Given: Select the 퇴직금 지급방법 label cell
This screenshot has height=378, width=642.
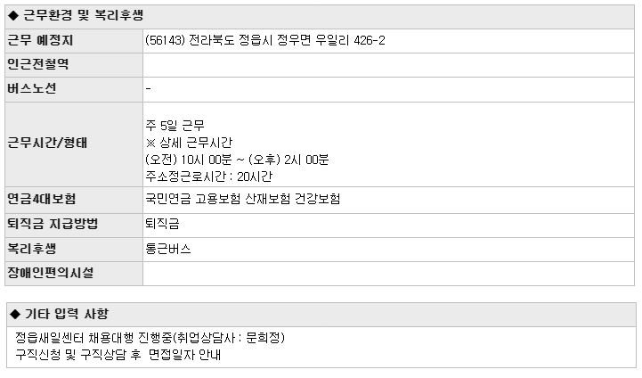Looking at the screenshot, I should pos(74,225).
